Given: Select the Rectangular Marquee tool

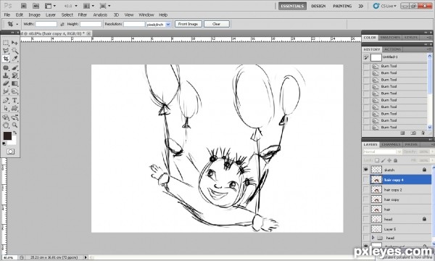Looking at the screenshot, I should point(6,43).
